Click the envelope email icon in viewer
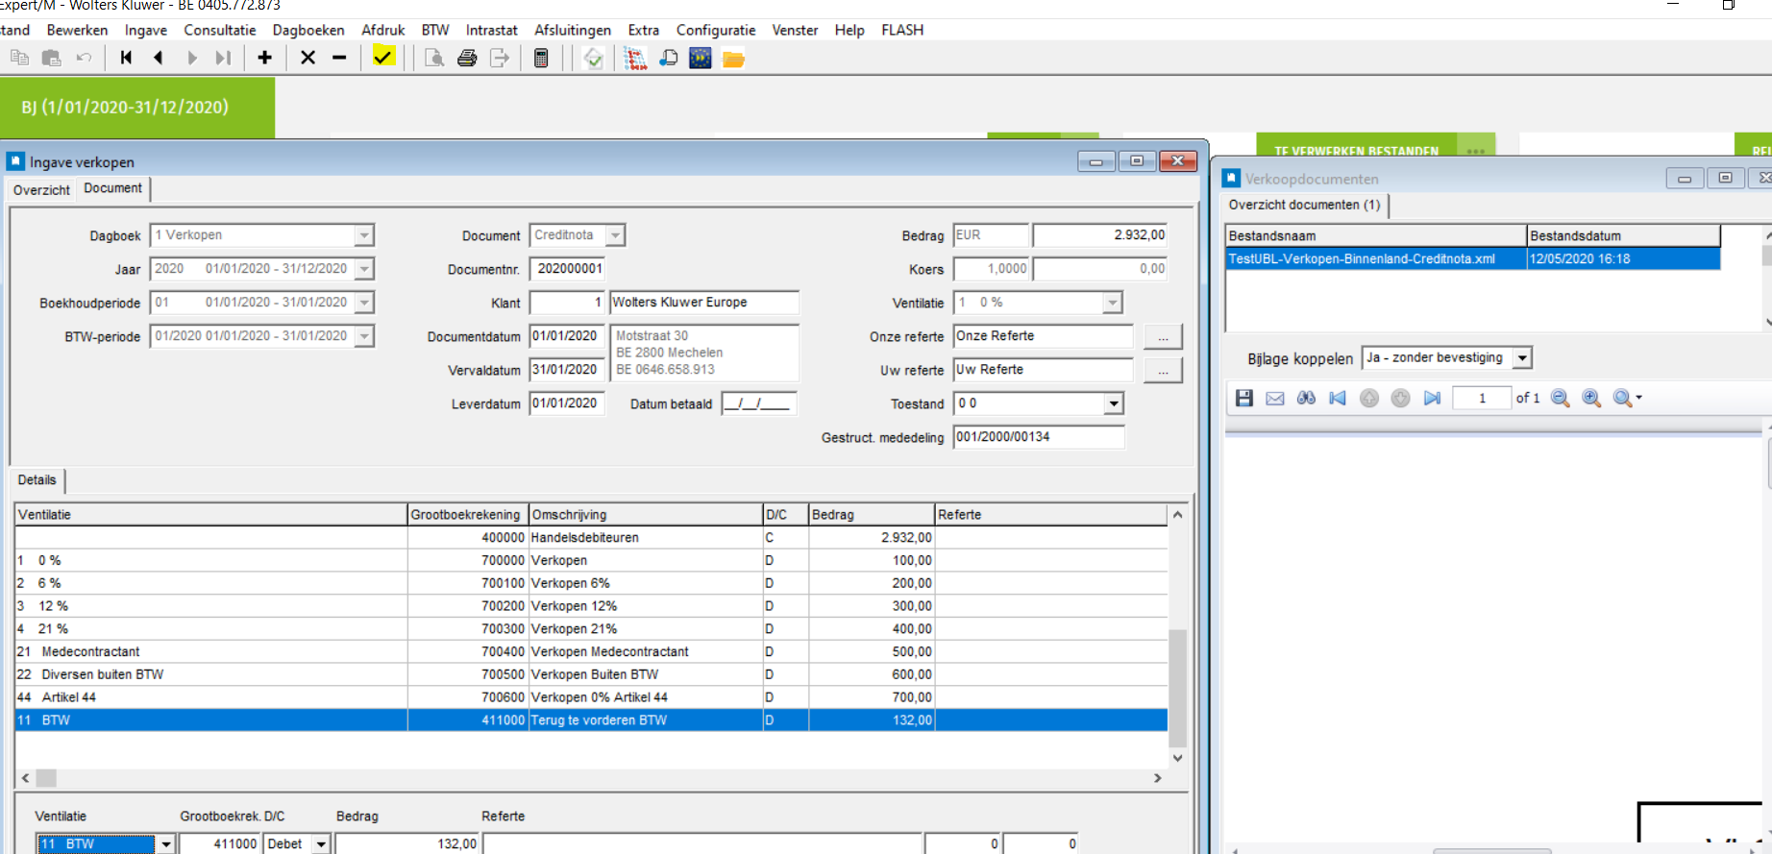 pyautogui.click(x=1275, y=398)
